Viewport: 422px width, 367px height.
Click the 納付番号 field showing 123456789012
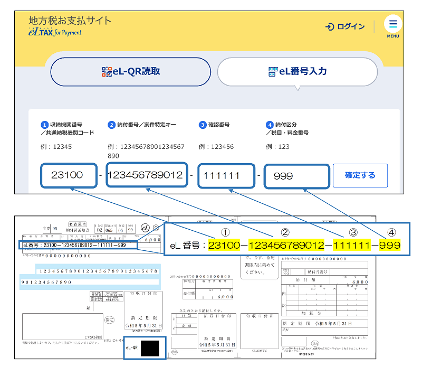[147, 175]
